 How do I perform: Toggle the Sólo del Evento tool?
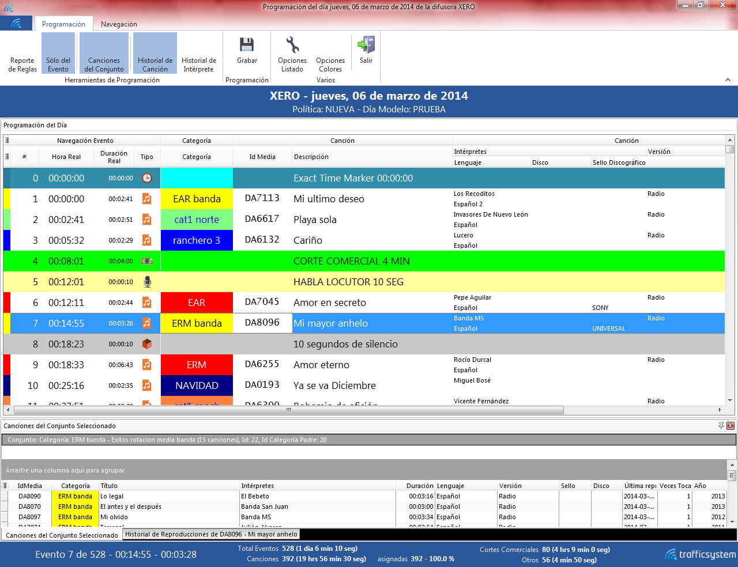point(58,54)
